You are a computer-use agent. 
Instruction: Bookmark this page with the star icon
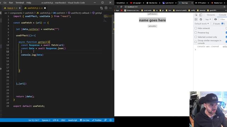click(x=225, y=7)
